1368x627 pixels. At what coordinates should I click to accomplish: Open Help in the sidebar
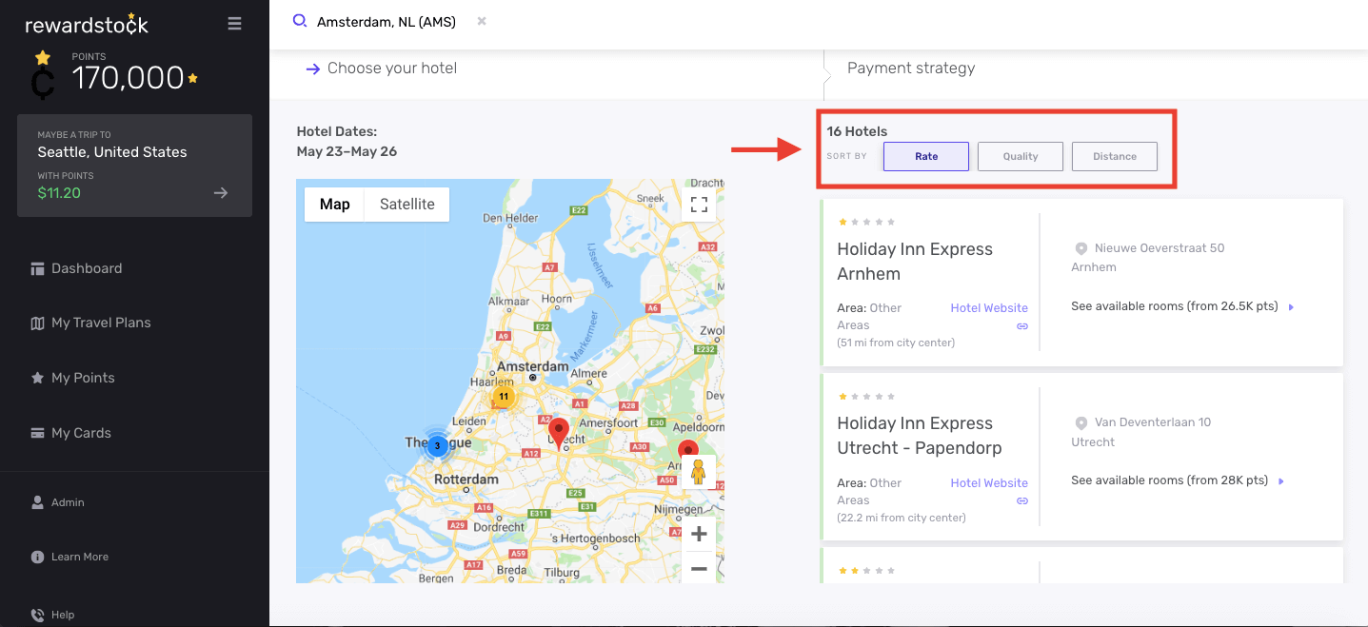(x=63, y=615)
